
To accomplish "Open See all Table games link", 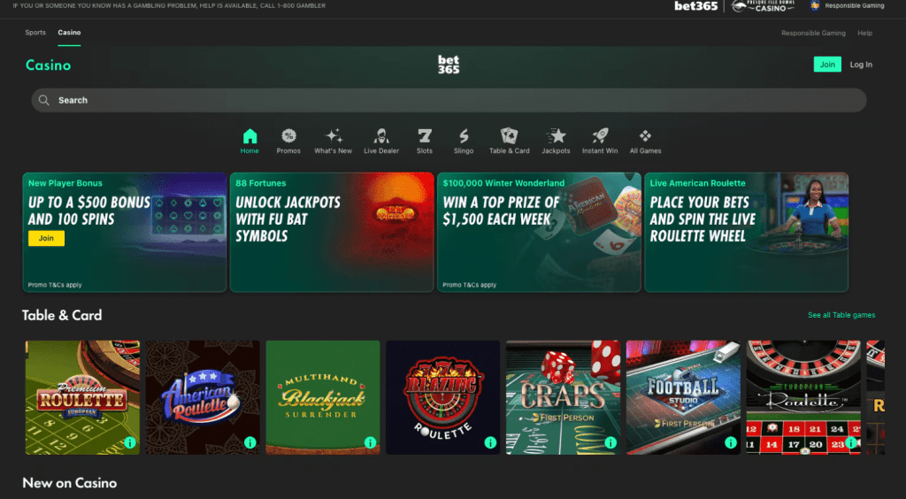I will point(841,315).
